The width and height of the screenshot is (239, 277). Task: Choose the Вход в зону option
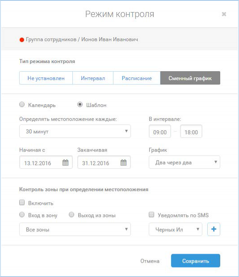pos(22,215)
